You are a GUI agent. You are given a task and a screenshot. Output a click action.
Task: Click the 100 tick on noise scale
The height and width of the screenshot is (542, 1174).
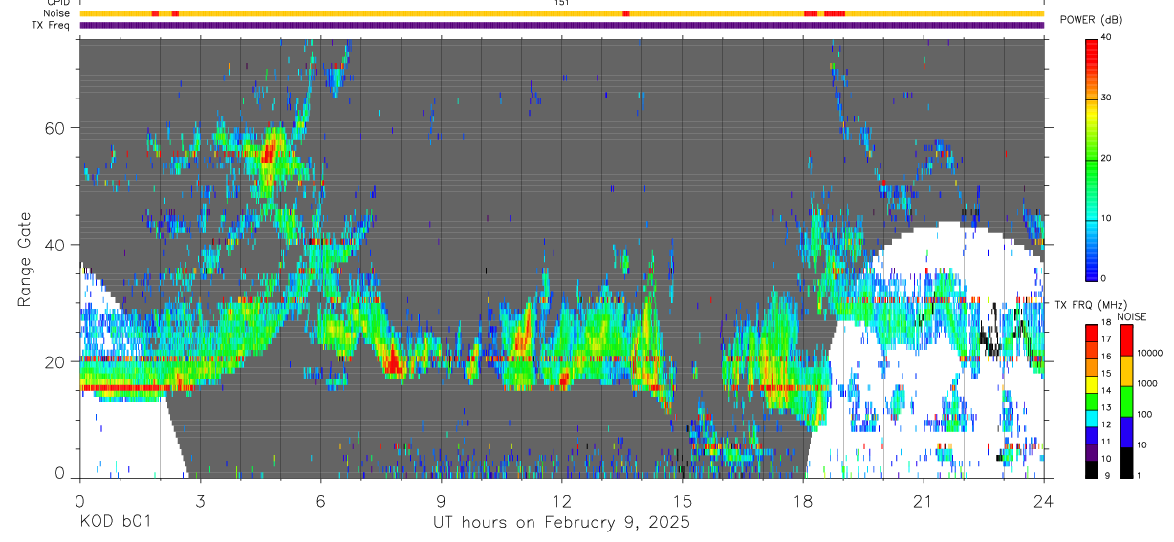coord(1143,414)
